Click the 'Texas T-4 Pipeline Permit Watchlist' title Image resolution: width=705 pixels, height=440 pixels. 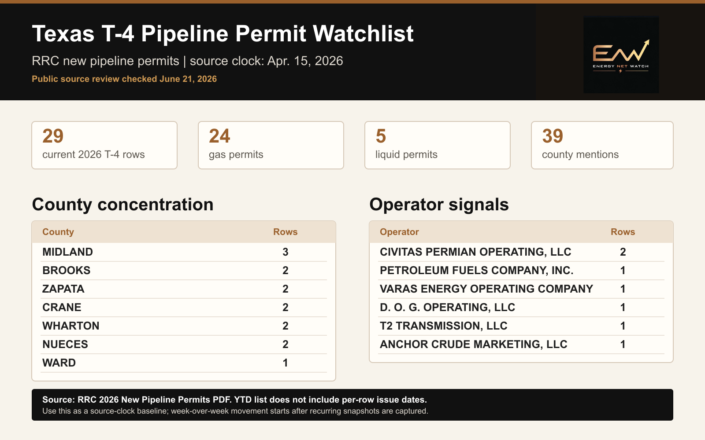coord(223,33)
